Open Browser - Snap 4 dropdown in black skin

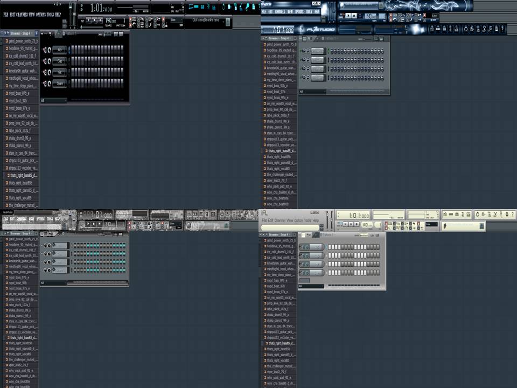coord(21,33)
